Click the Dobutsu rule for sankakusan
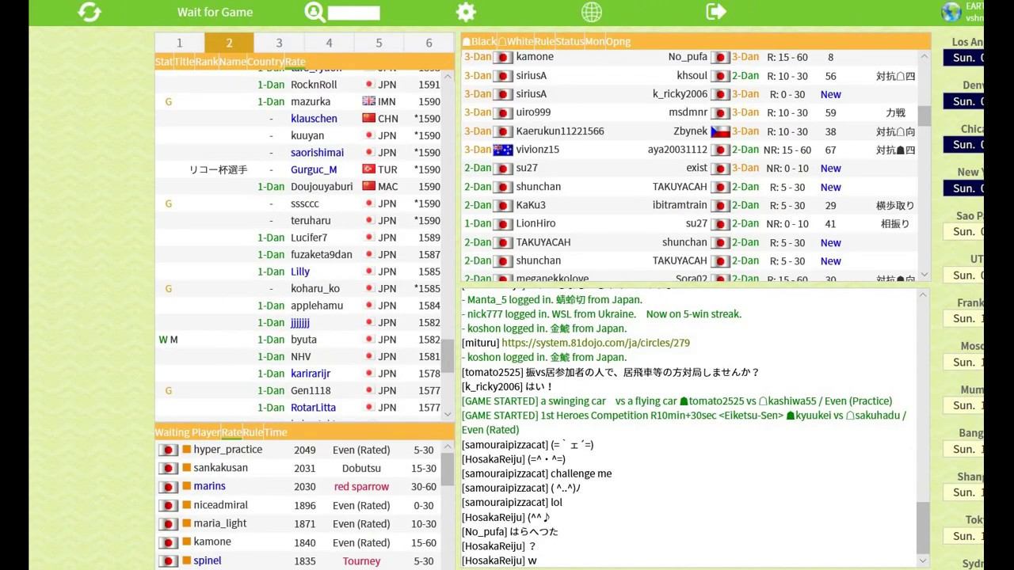Viewport: 1014px width, 570px height. point(361,468)
